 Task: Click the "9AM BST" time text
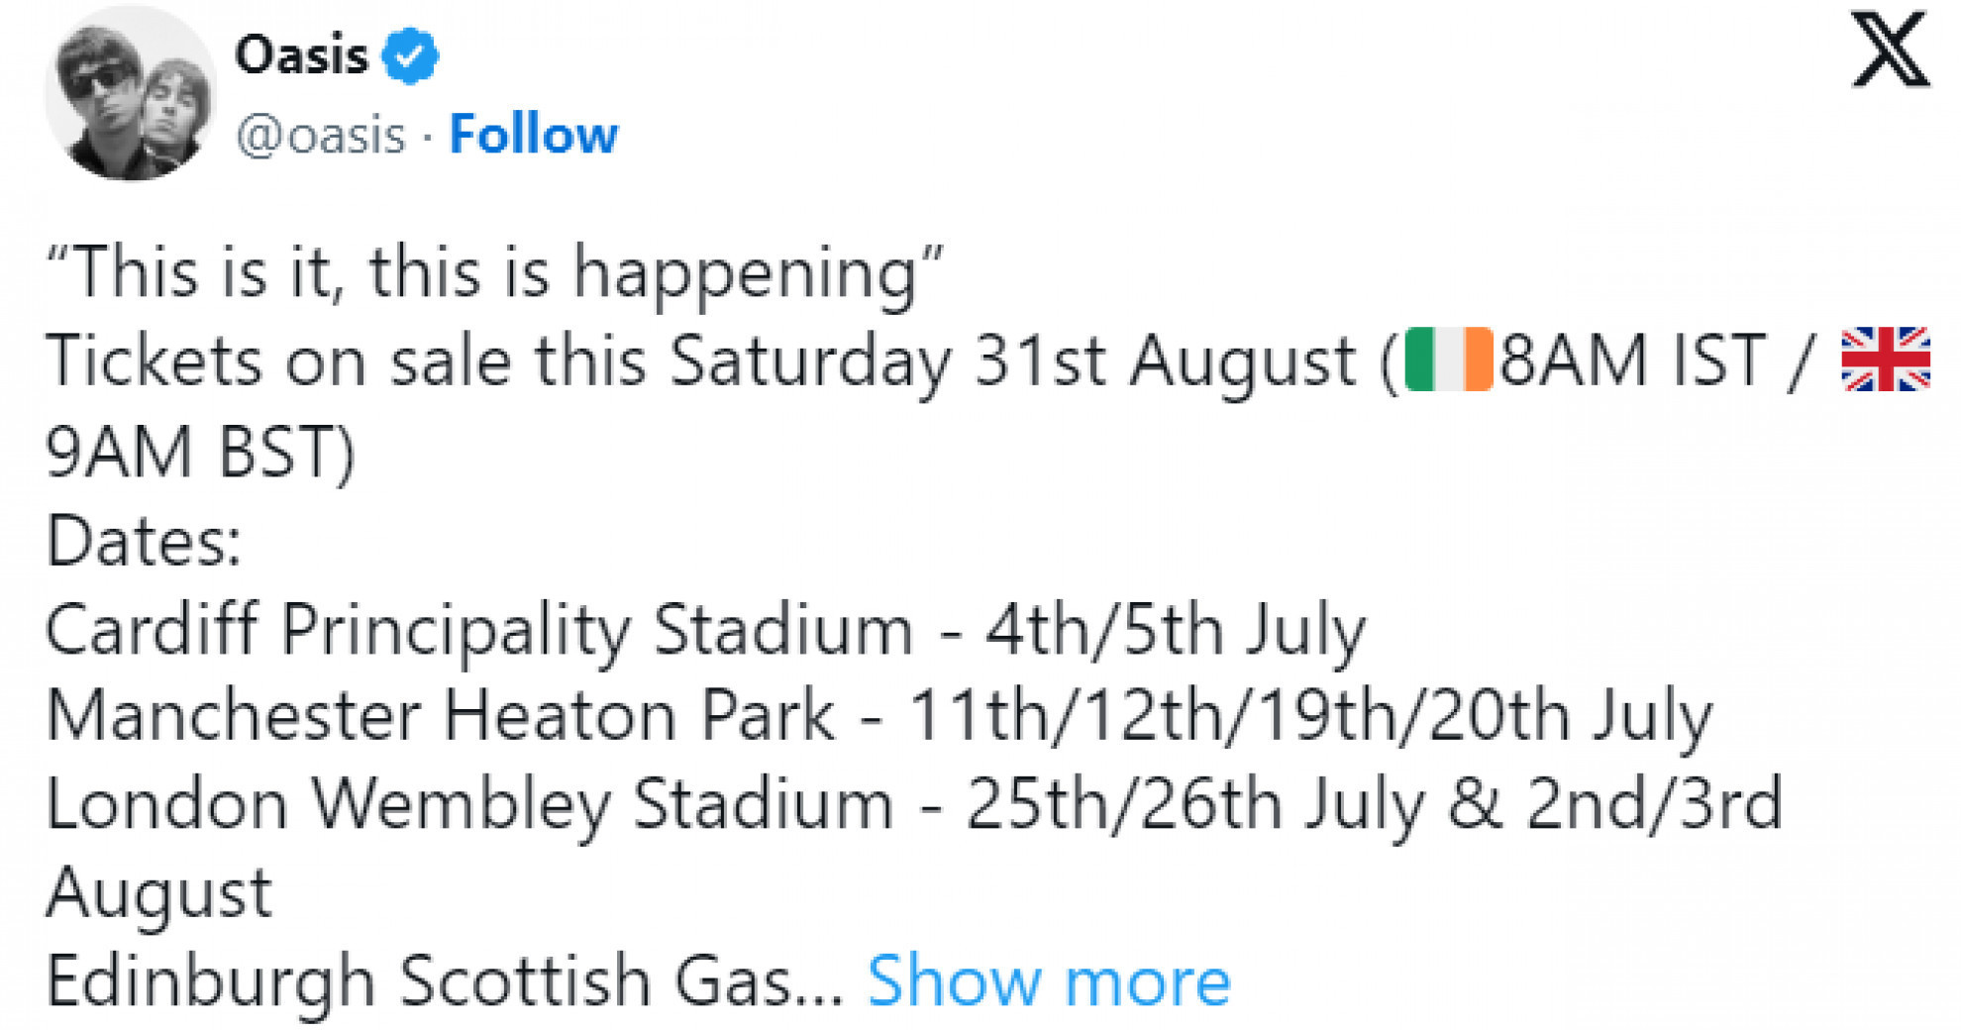(198, 453)
